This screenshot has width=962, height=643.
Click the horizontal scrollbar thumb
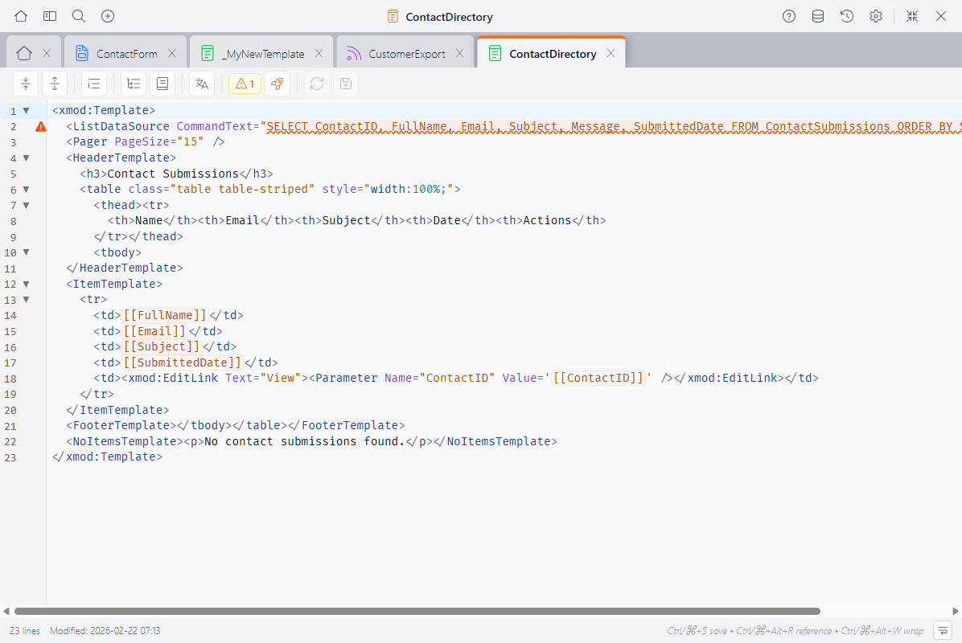click(417, 611)
